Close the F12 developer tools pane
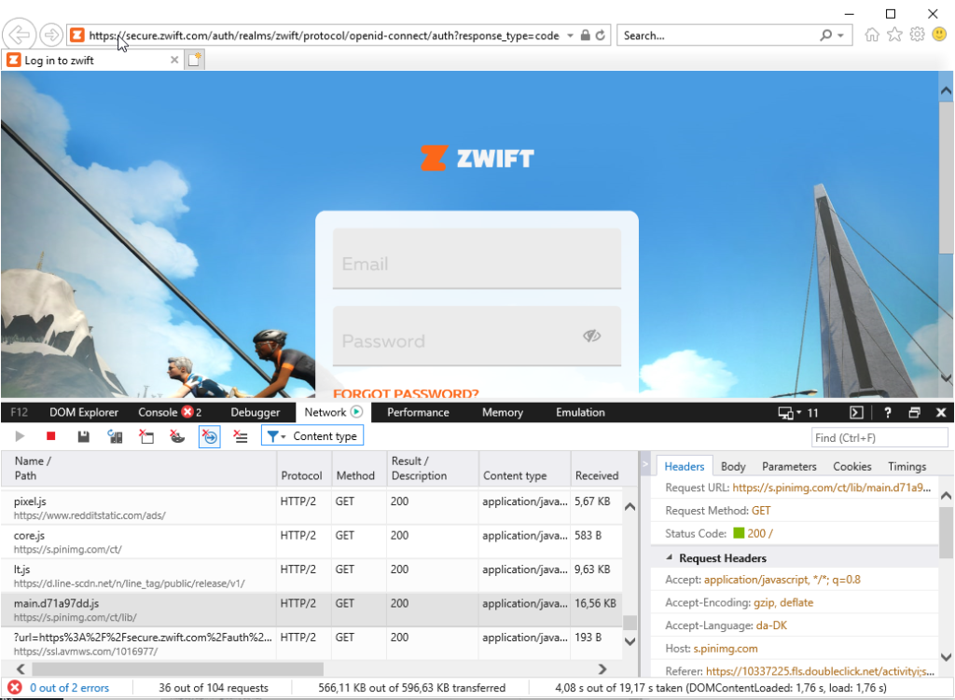Image resolution: width=955 pixels, height=700 pixels. (x=941, y=413)
